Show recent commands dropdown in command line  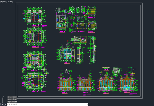9,105
